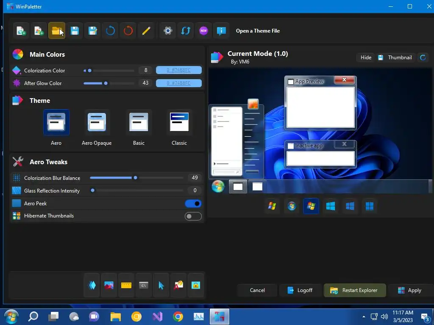
Task: Select the Windows 11 logo preview icon
Action: 370,206
